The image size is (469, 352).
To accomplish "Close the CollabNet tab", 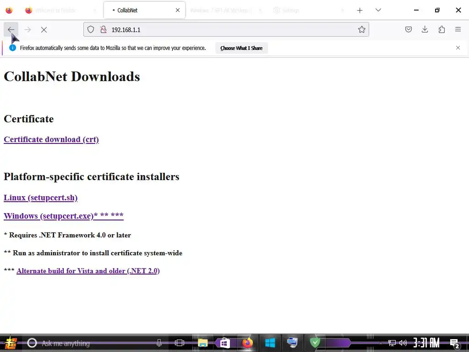I will (178, 10).
